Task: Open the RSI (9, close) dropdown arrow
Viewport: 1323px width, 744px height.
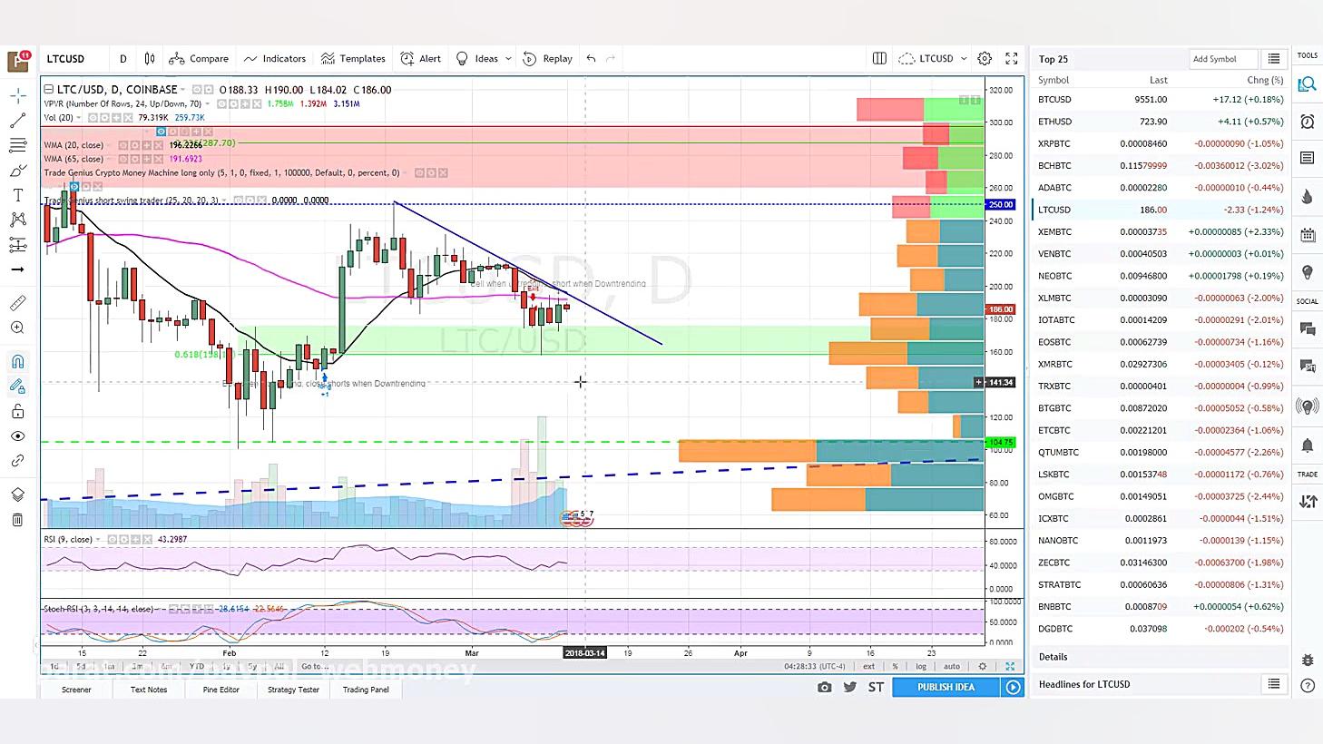Action: tap(99, 540)
